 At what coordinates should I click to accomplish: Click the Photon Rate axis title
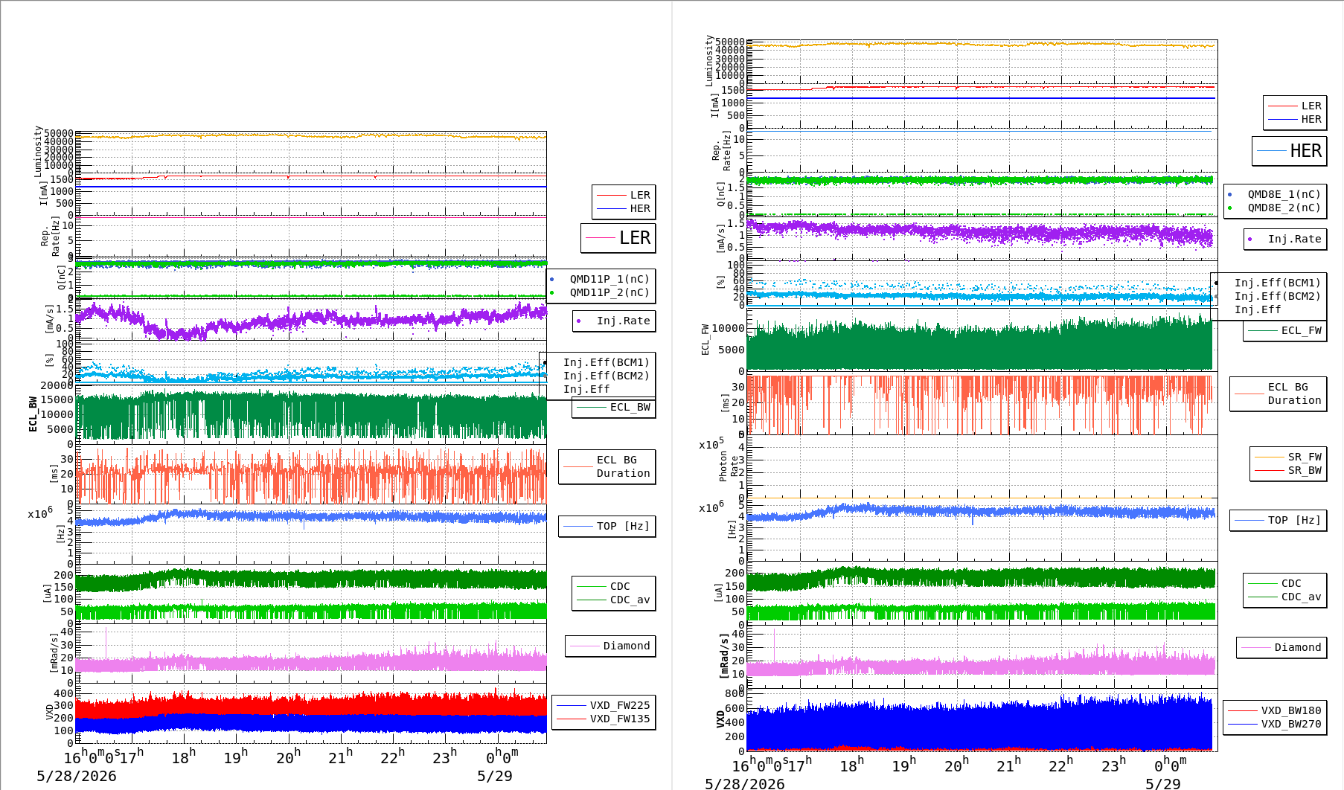tap(729, 467)
